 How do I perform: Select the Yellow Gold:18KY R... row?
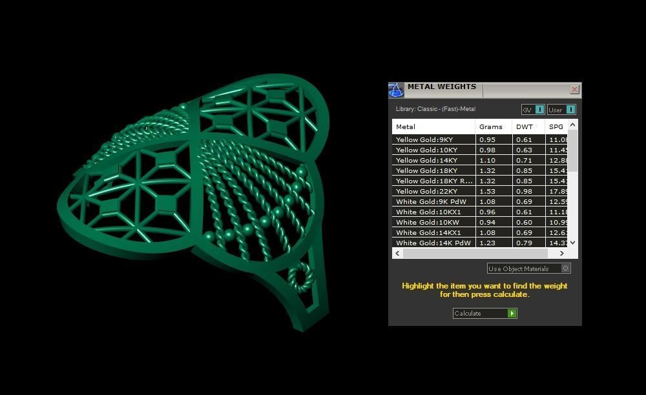(479, 181)
